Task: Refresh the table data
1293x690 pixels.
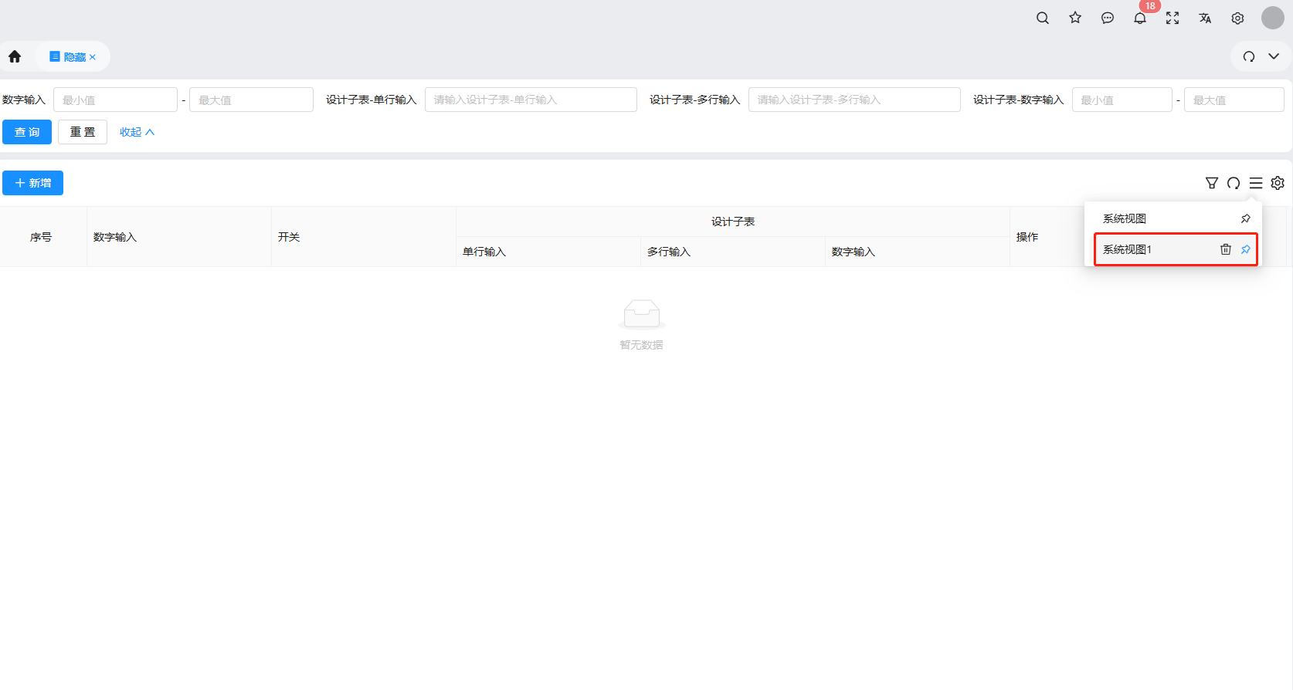Action: coord(1234,183)
